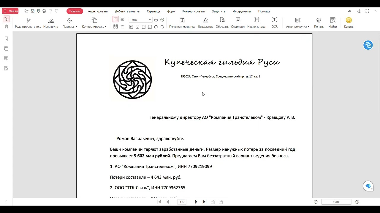Undo the last action
380x213 pixels.
point(50,11)
